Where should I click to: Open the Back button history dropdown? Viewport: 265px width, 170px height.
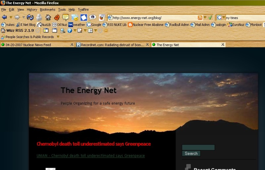[11, 17]
